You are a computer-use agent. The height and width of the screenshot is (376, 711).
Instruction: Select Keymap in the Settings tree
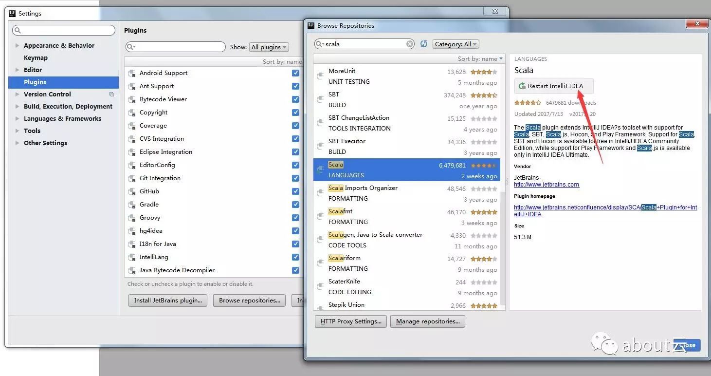[63, 57]
